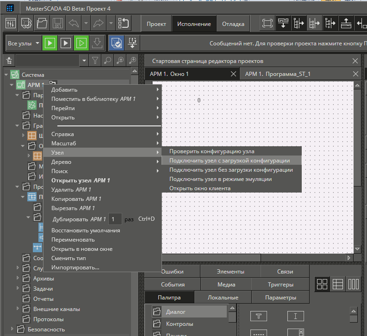Select the grid tiles view icon
367x336 pixels.
[322, 284]
